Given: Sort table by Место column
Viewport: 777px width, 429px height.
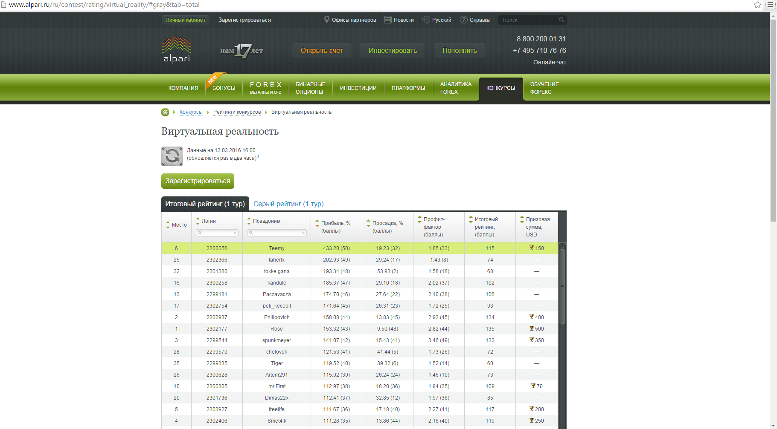Looking at the screenshot, I should [x=168, y=225].
